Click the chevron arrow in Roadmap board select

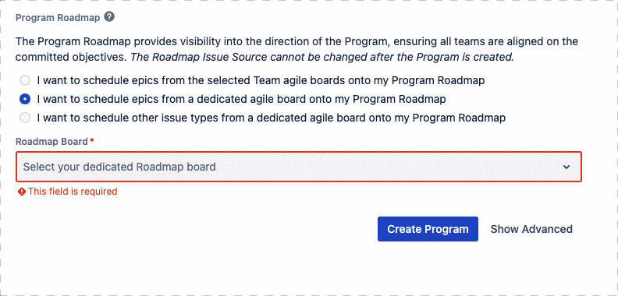point(566,167)
